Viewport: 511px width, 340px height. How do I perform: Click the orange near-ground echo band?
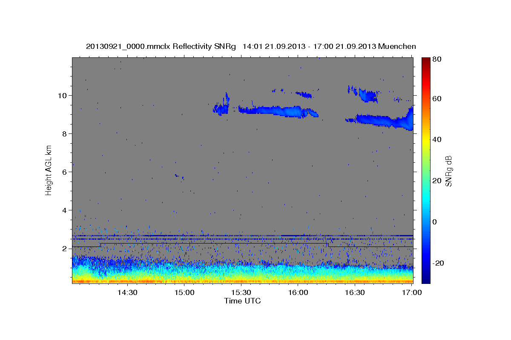[242, 281]
